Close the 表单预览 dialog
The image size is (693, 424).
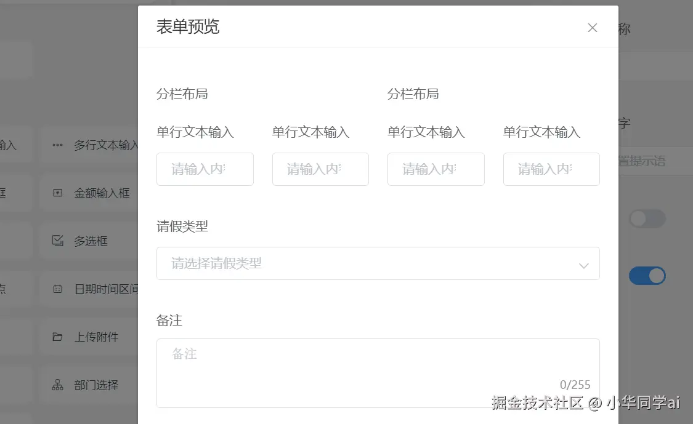coord(592,28)
